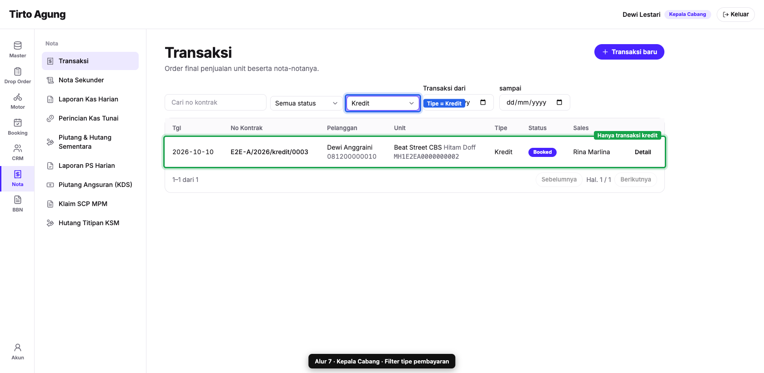Click the Transaksi baru button
The width and height of the screenshot is (764, 373).
(629, 52)
